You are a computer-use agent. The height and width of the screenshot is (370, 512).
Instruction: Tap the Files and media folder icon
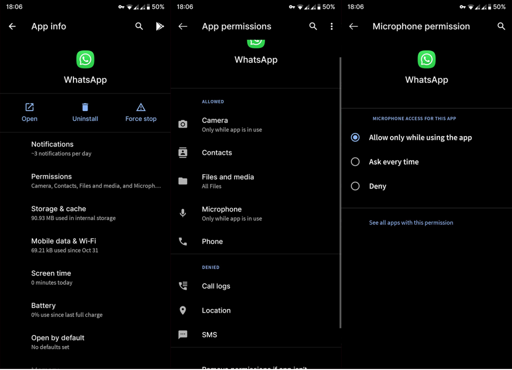[x=183, y=181]
